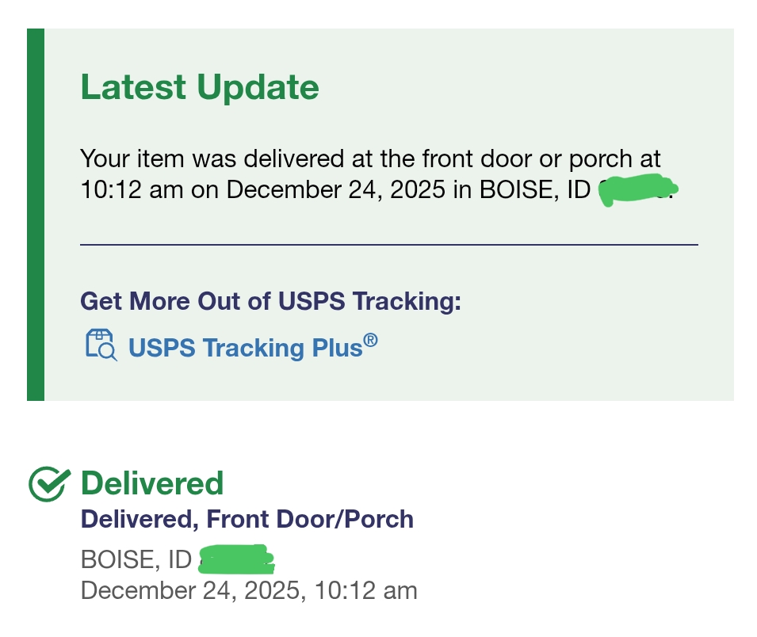757x637 pixels.
Task: Click the "Latest Update" heading
Action: (200, 87)
